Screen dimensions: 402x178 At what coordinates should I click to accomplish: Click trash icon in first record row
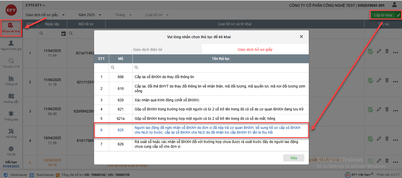point(387,51)
